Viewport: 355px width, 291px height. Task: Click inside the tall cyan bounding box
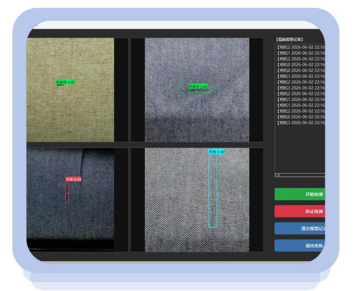(x=213, y=191)
